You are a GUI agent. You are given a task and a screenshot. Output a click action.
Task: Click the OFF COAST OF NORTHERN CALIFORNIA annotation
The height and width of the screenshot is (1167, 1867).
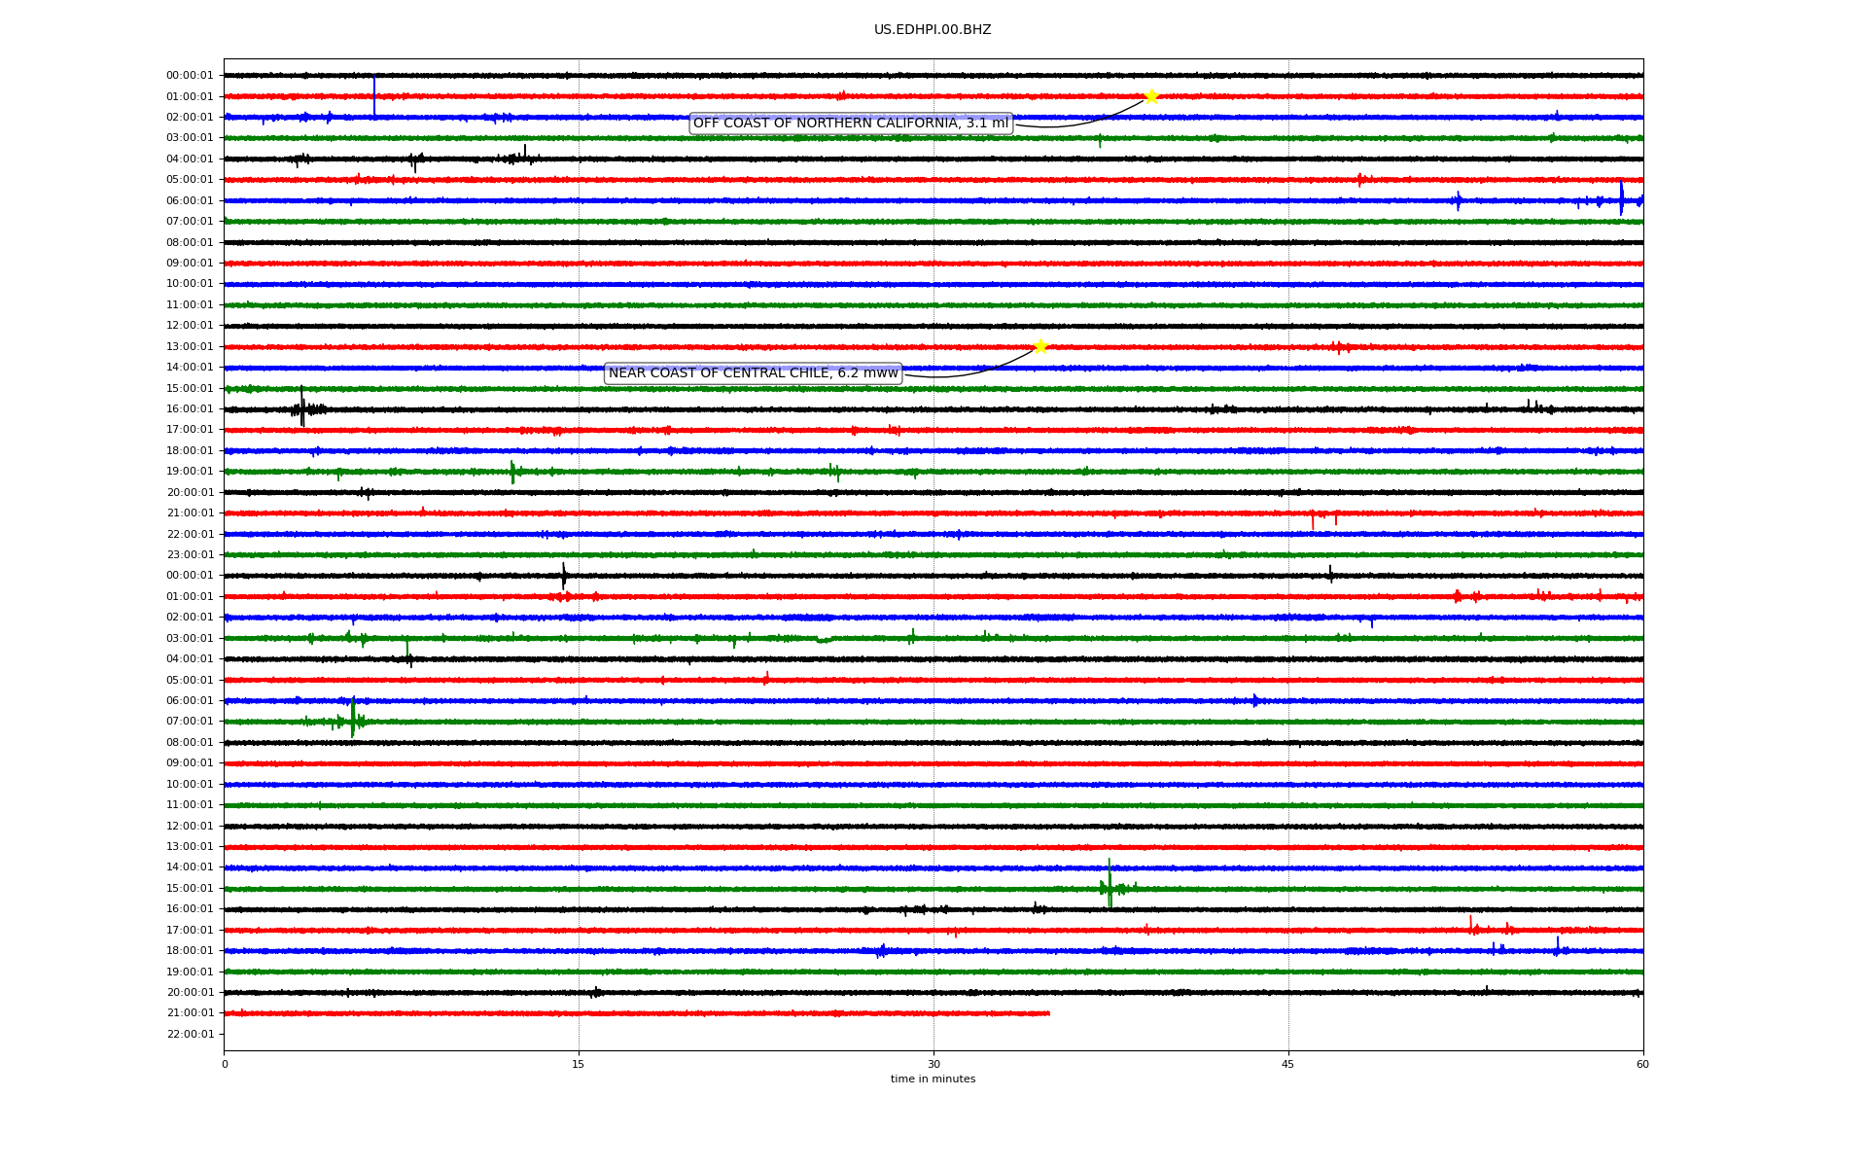tap(851, 124)
